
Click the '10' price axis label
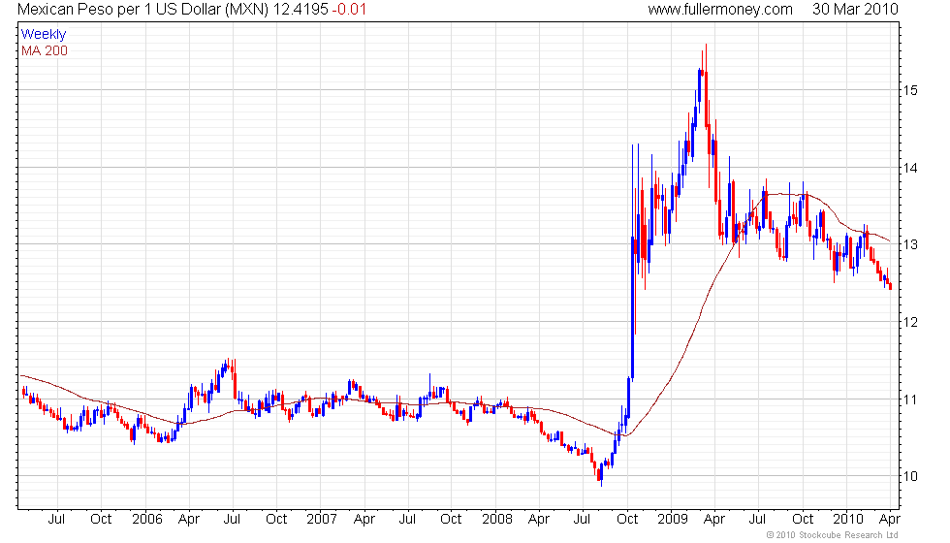coord(910,476)
